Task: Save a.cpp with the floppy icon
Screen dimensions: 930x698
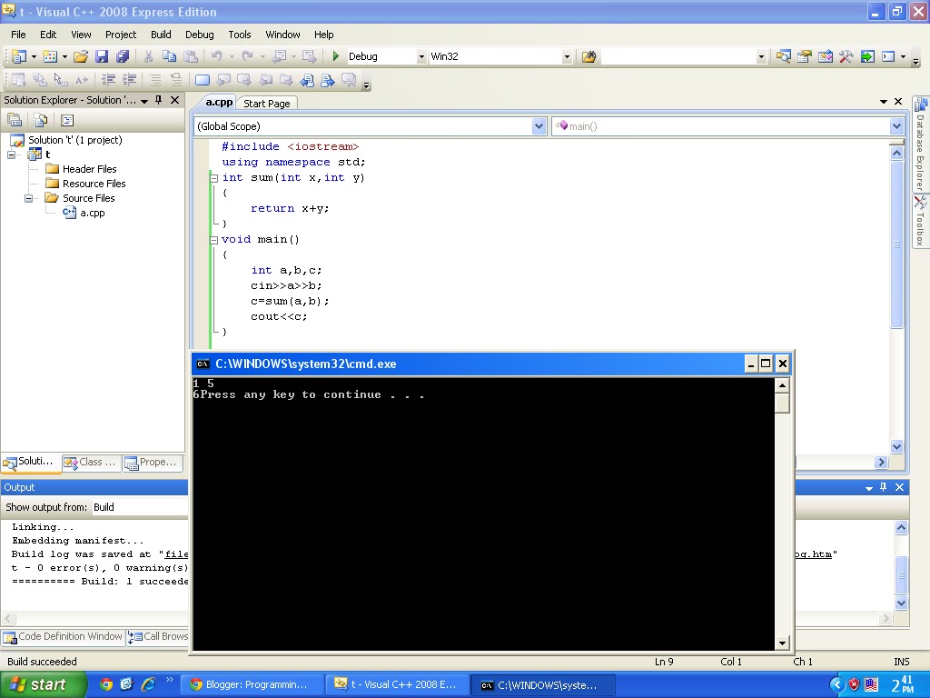Action: click(x=102, y=56)
